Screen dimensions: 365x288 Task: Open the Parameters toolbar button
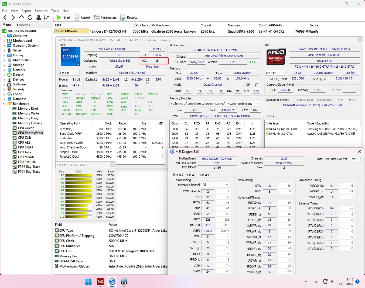pyautogui.click(x=105, y=18)
